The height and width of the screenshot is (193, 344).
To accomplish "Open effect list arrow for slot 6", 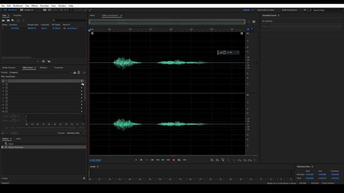I will pos(82,98).
